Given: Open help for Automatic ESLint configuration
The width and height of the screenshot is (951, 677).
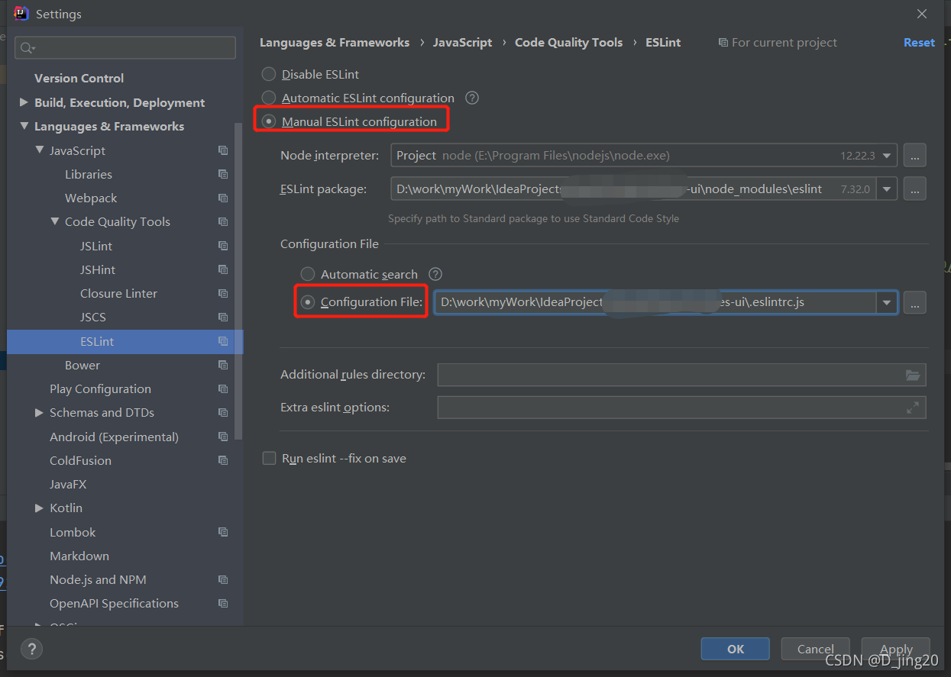Looking at the screenshot, I should (472, 98).
